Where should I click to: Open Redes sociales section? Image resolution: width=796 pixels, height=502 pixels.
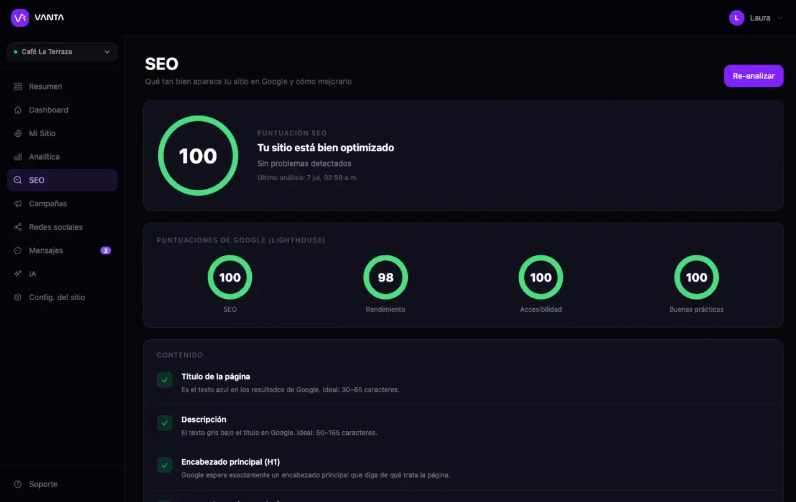(62, 227)
